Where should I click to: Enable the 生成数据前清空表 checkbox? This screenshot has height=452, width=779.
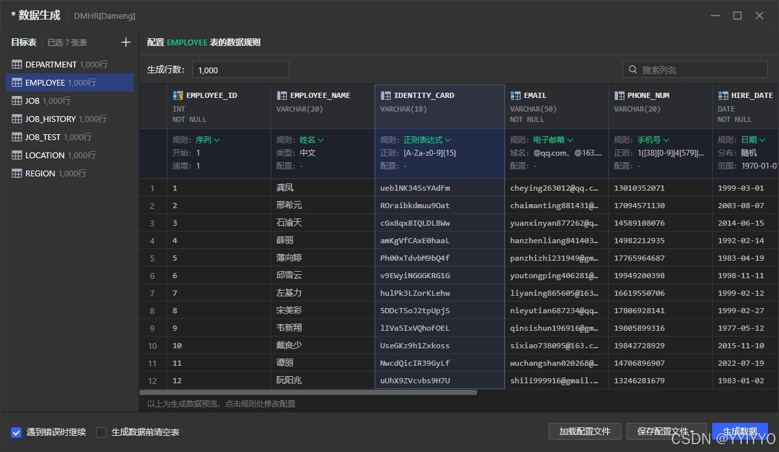point(101,433)
